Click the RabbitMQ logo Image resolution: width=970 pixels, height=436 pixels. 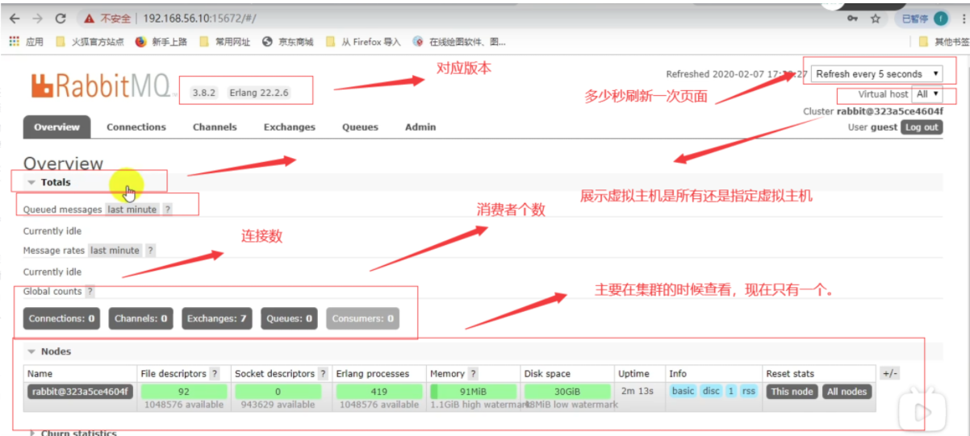click(x=104, y=85)
